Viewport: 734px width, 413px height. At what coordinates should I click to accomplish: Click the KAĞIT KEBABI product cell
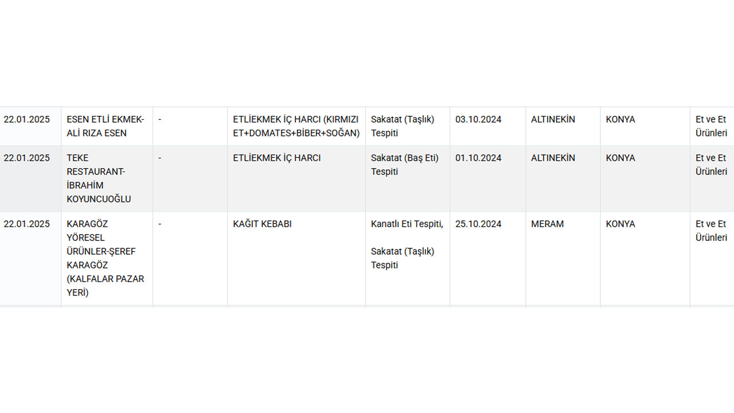tap(262, 224)
